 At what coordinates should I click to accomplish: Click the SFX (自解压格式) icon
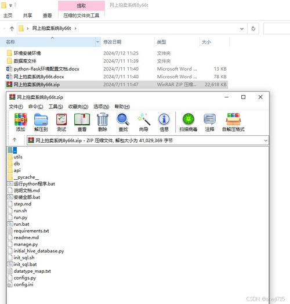click(x=233, y=122)
